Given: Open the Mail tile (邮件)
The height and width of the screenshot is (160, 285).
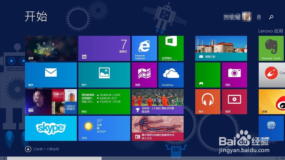Looking at the screenshot, I should [51, 75].
